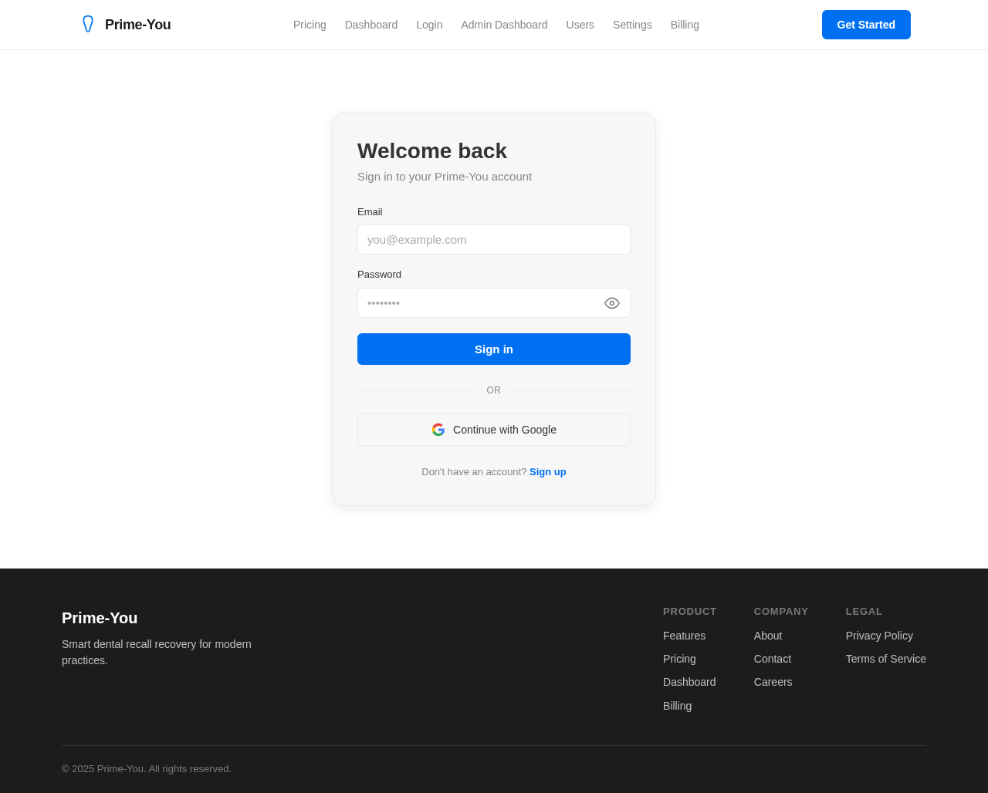Open the Careers footer link
Viewport: 988px width, 793px height.
coord(773,682)
